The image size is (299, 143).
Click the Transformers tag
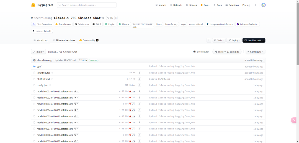[x=63, y=24]
